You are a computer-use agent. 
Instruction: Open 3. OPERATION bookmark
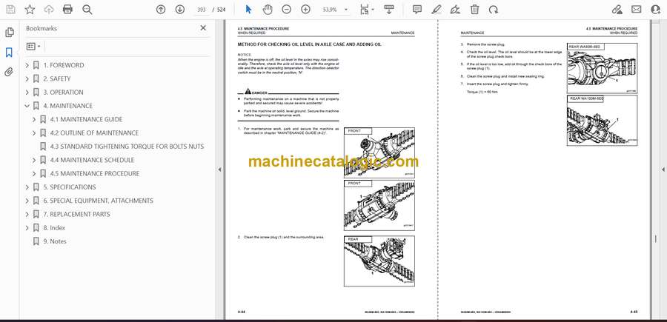pos(64,93)
